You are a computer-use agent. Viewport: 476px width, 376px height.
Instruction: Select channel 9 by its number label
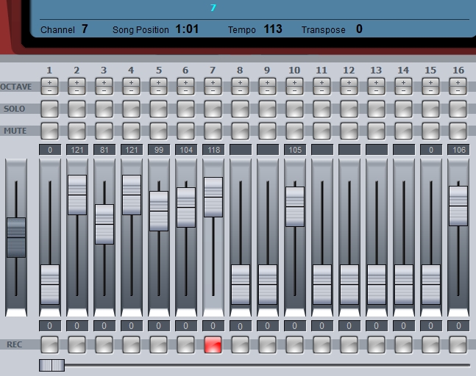[267, 70]
